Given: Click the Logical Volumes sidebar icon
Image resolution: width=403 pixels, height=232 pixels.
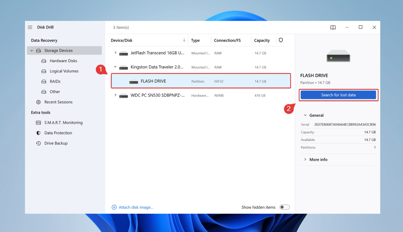Looking at the screenshot, I should click(x=44, y=71).
